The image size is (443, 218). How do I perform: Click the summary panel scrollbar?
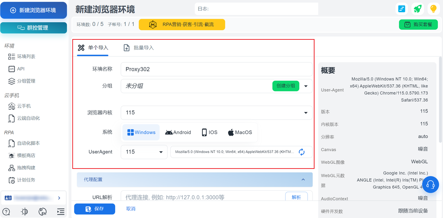(441, 100)
